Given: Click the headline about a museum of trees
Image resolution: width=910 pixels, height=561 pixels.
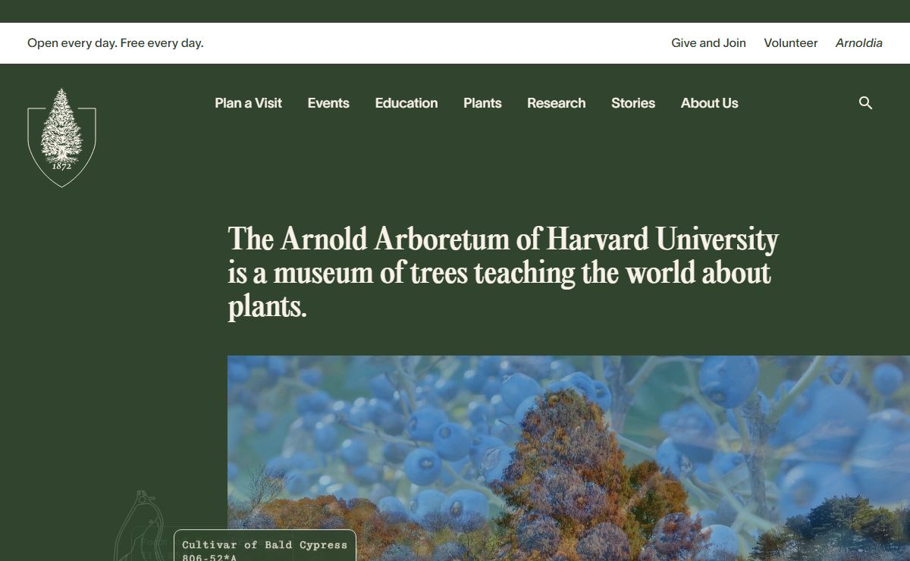Looking at the screenshot, I should pos(503,272).
